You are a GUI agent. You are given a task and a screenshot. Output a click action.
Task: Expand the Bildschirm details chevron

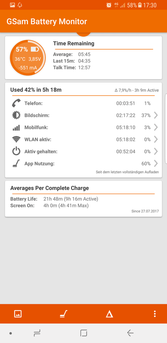[x=156, y=115]
